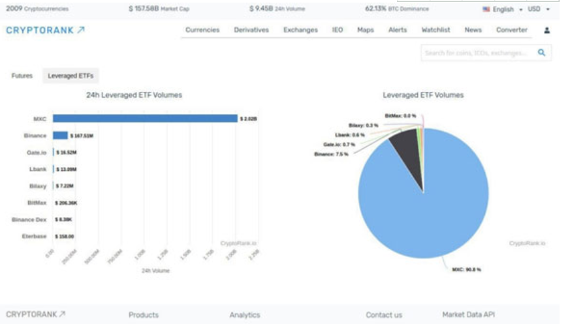This screenshot has width=568, height=324.
Task: Click the $9.45B 24h Volume stat
Action: [x=277, y=8]
